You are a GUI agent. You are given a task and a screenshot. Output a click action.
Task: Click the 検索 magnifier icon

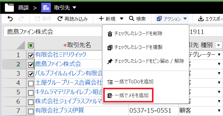coord(132,19)
